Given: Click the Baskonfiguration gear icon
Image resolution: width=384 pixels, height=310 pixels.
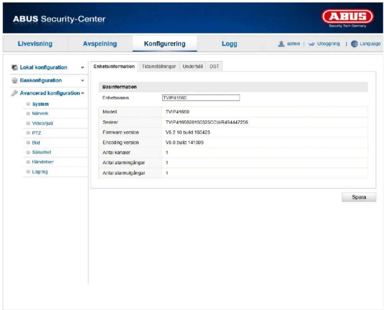Looking at the screenshot, I should (x=14, y=80).
